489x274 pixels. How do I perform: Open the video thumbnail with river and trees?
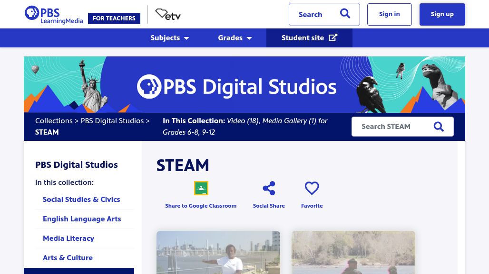coord(353,252)
